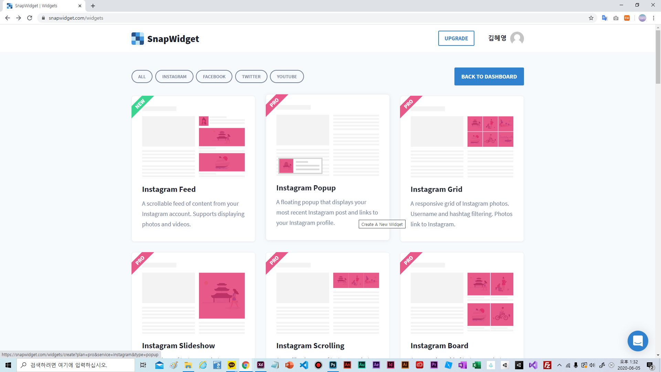
Task: Show hidden system tray icons
Action: coord(559,365)
